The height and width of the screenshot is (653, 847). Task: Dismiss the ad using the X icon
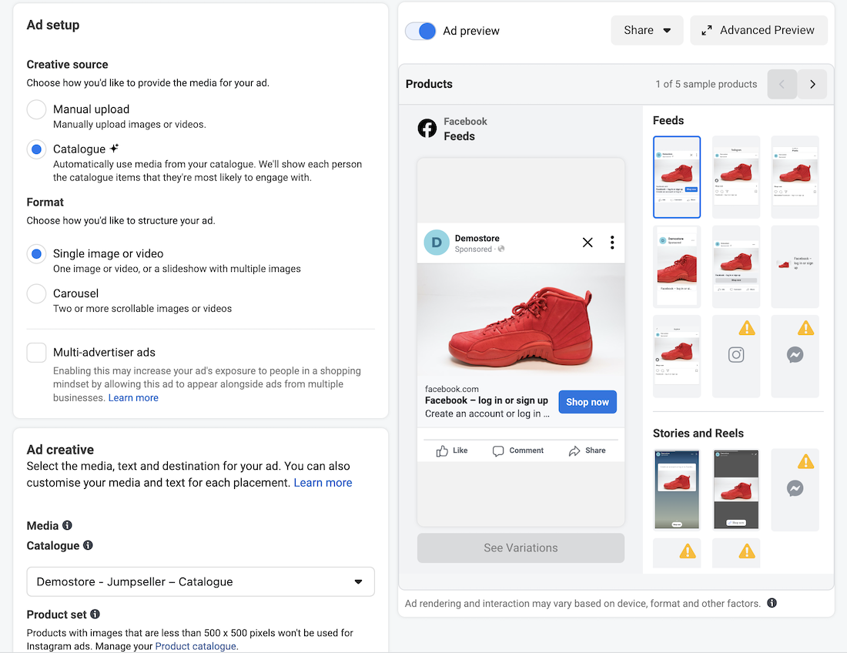point(588,243)
